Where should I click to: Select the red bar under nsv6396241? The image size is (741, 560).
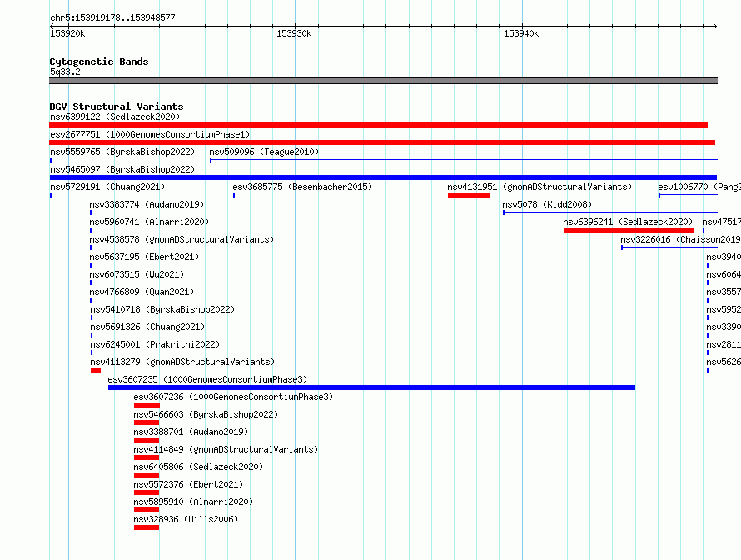point(629,230)
